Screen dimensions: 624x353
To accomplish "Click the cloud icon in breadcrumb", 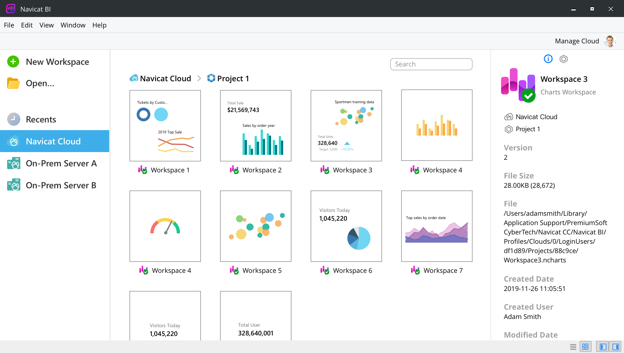I will (x=134, y=78).
